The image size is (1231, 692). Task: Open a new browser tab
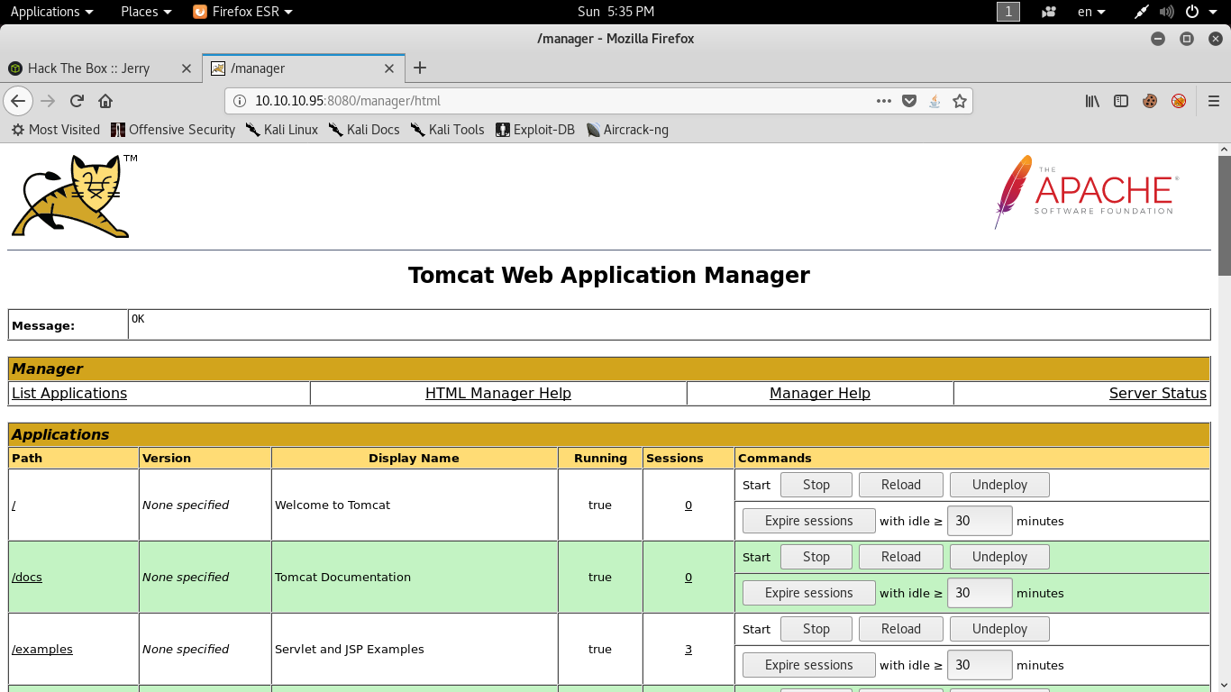pyautogui.click(x=420, y=68)
